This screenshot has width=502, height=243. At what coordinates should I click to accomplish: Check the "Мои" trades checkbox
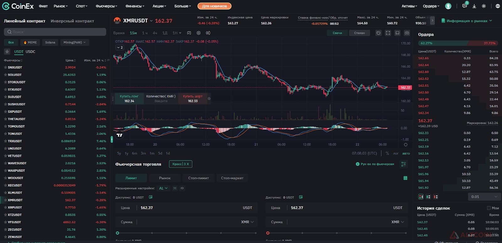tap(489, 208)
